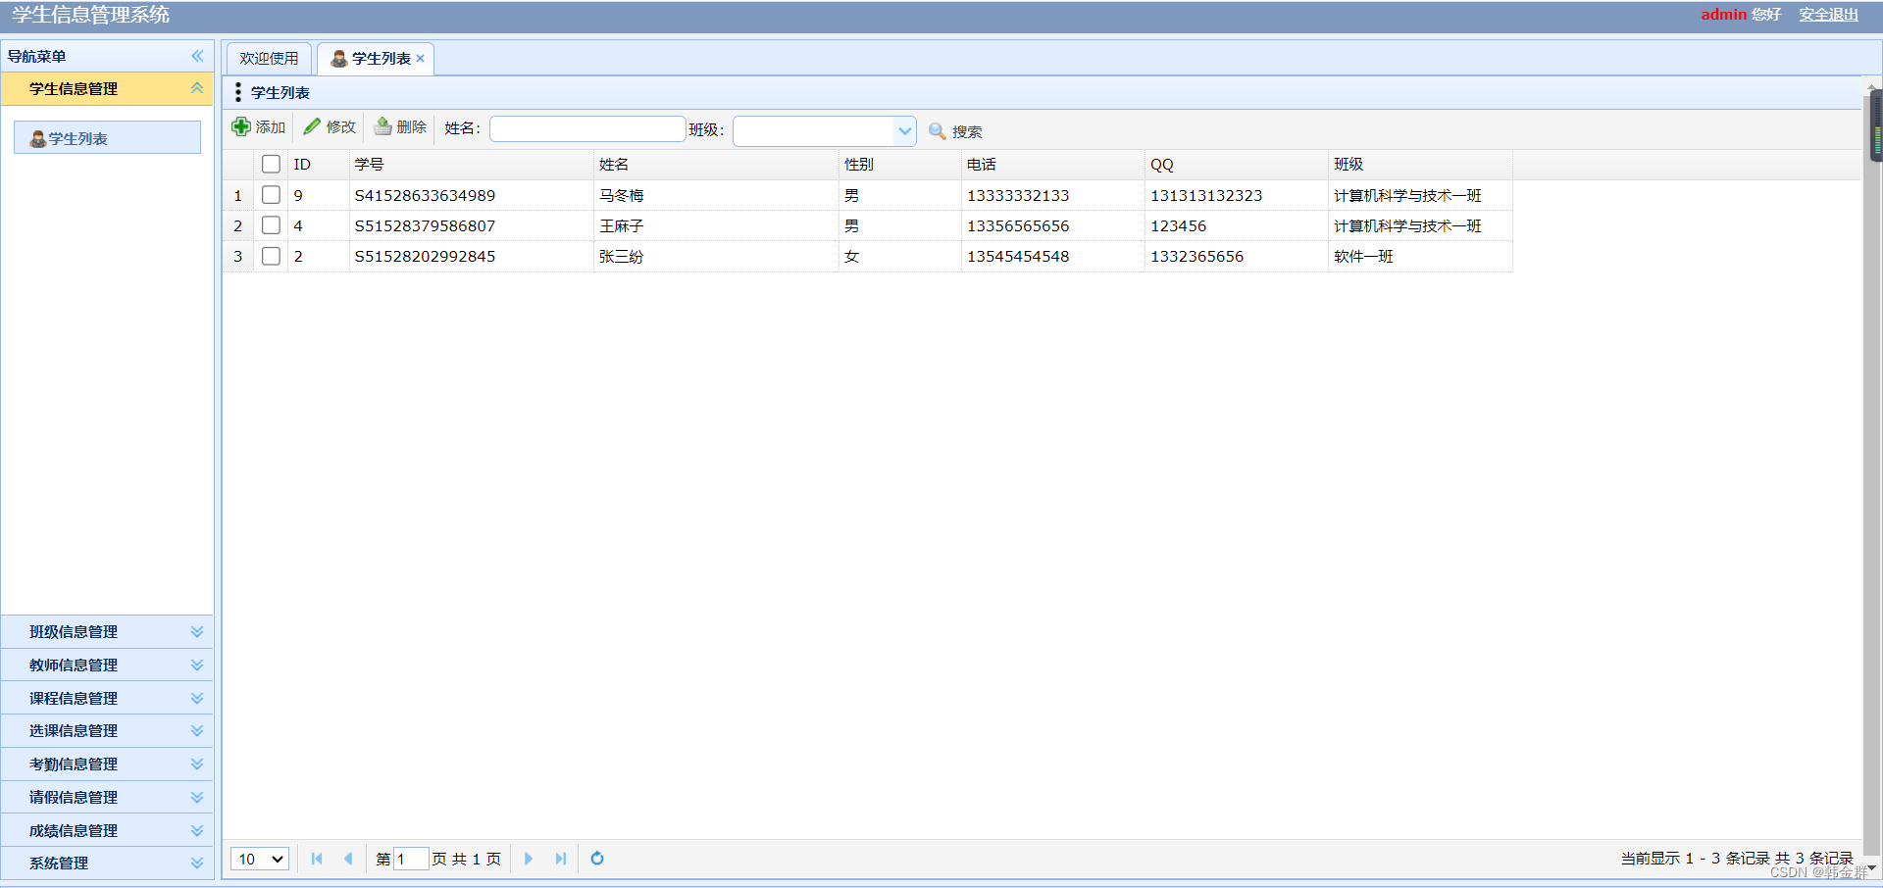Expand the 请假信息管理 panel

197,797
